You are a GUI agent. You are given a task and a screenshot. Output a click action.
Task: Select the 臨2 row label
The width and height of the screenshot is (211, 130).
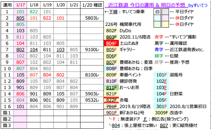point(7,119)
